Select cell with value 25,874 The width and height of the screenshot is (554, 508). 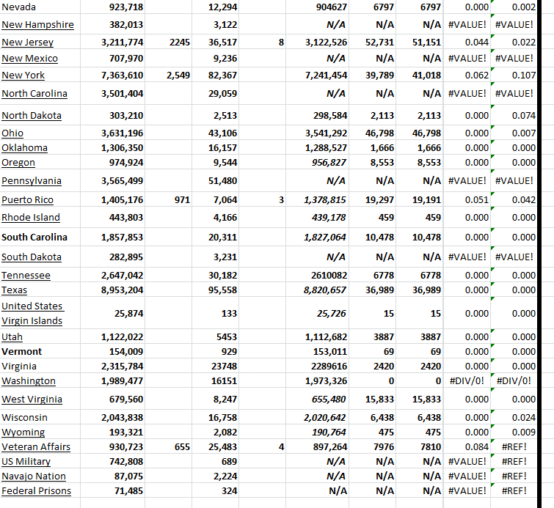(113, 314)
